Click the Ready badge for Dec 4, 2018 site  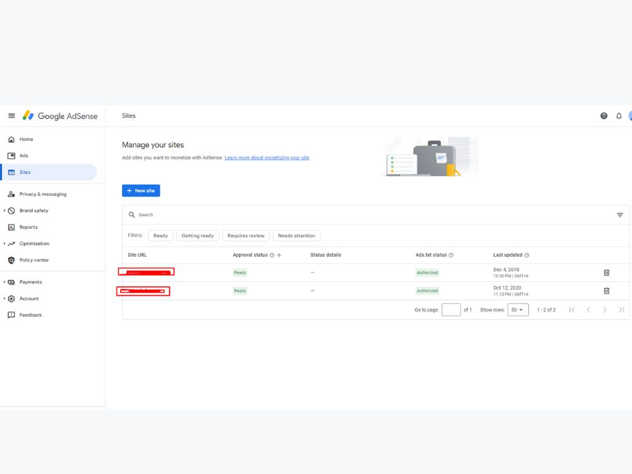240,273
